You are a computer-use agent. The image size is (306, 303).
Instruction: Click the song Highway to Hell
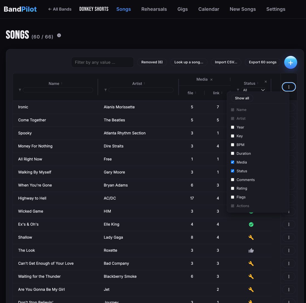point(32,198)
